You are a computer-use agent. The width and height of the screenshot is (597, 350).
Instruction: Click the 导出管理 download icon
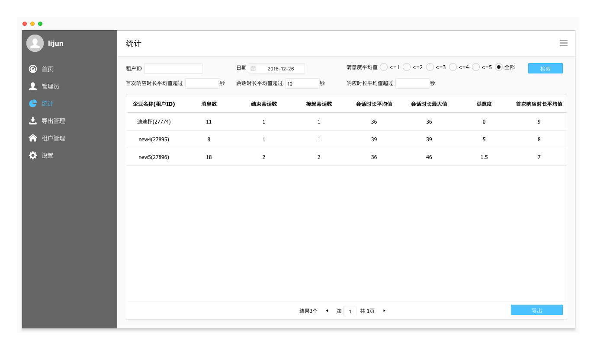coord(33,121)
